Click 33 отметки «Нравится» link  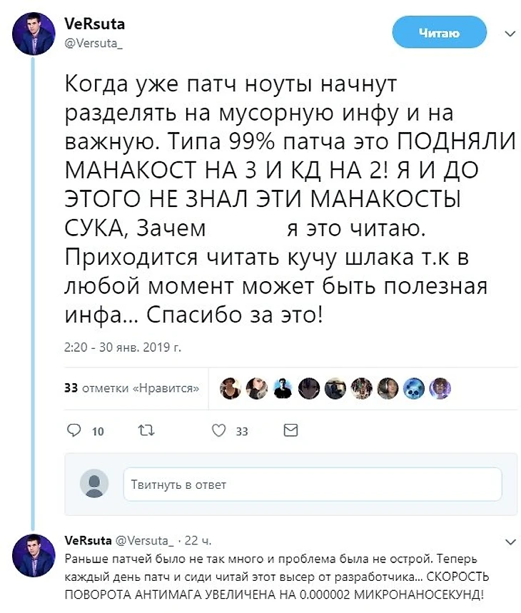131,388
